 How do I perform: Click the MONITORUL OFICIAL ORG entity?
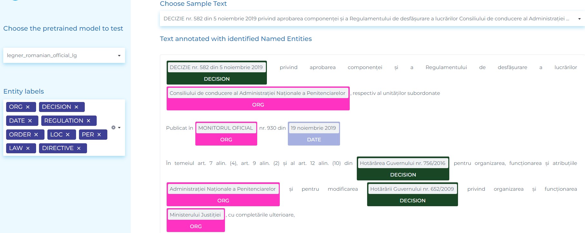pyautogui.click(x=226, y=134)
